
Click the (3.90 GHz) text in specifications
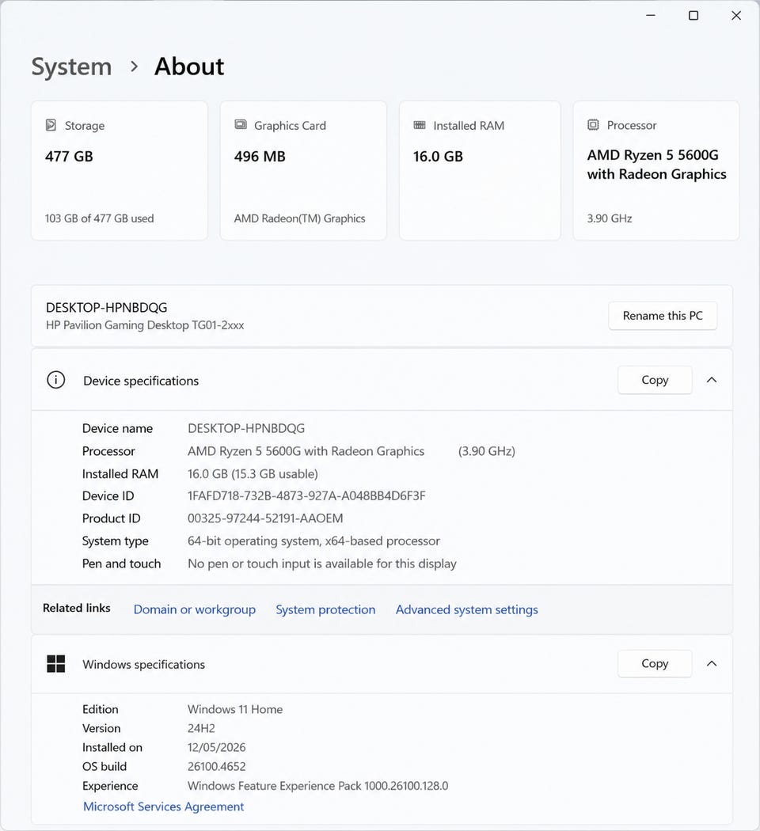point(487,452)
